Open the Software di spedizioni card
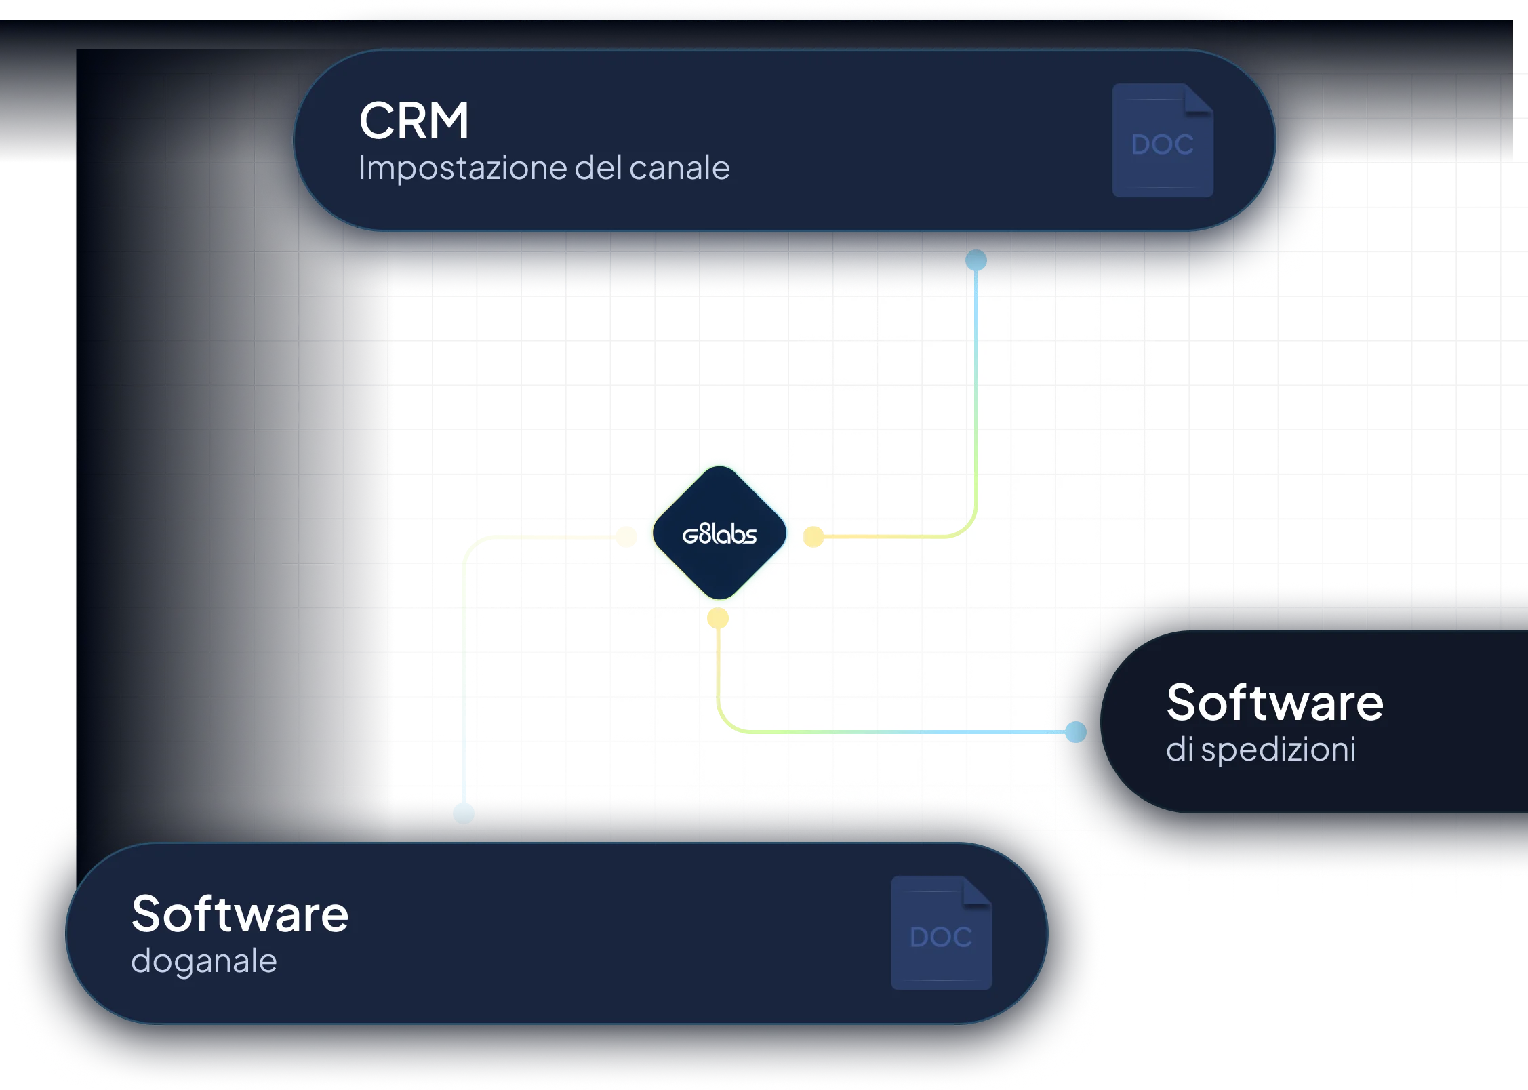1528x1090 pixels. pos(1314,722)
